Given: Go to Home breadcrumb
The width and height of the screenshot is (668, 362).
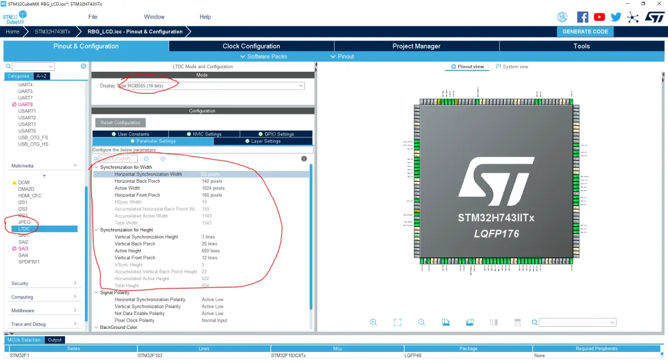Looking at the screenshot, I should 12,31.
